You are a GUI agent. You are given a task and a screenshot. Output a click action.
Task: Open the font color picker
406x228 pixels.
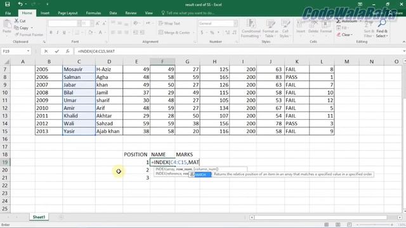tap(100, 32)
